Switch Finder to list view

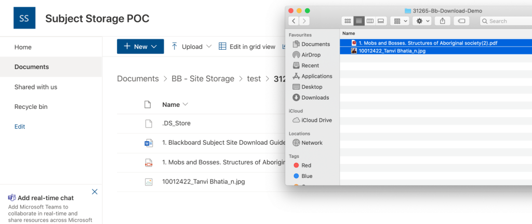[x=359, y=21]
